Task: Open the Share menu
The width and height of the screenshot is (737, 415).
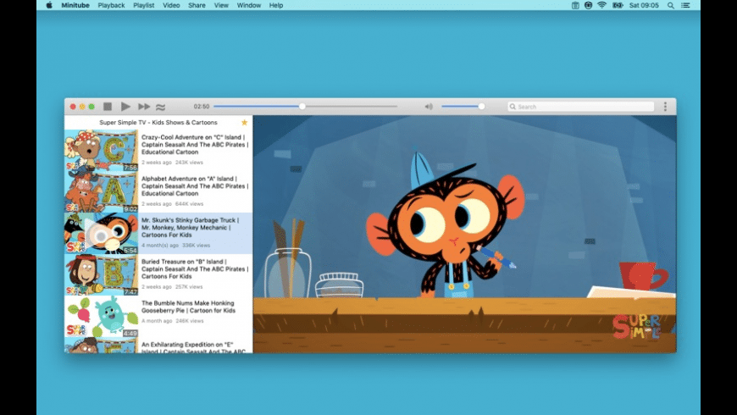Action: click(197, 5)
